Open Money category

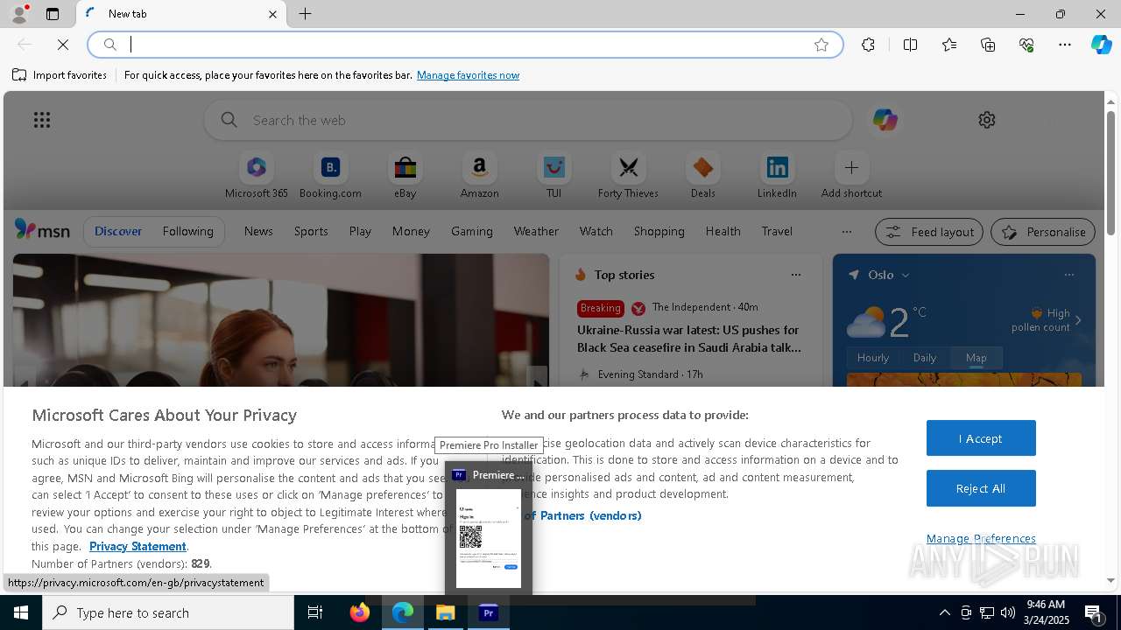point(411,231)
